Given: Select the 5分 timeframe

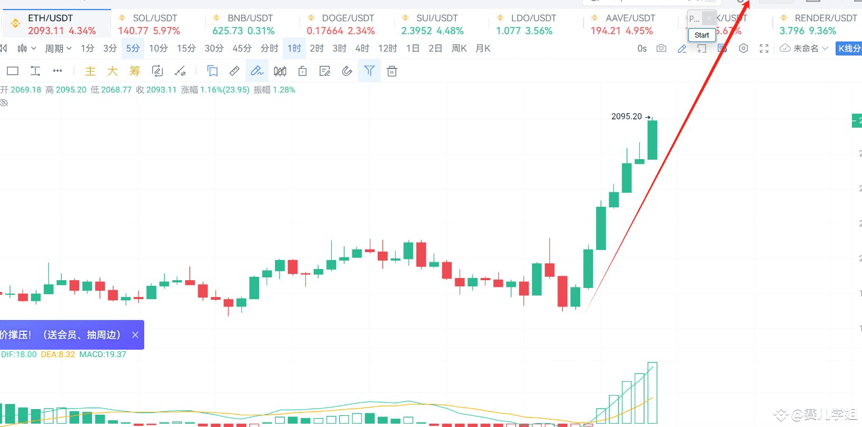Looking at the screenshot, I should [x=133, y=49].
